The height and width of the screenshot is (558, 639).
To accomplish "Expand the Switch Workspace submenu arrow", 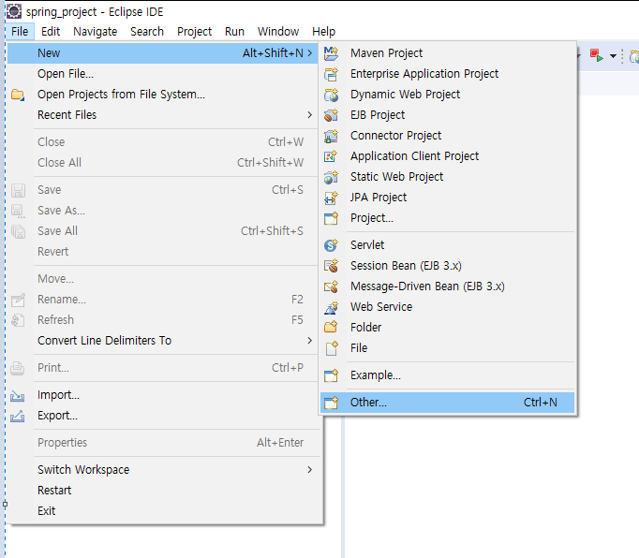I will [x=310, y=470].
